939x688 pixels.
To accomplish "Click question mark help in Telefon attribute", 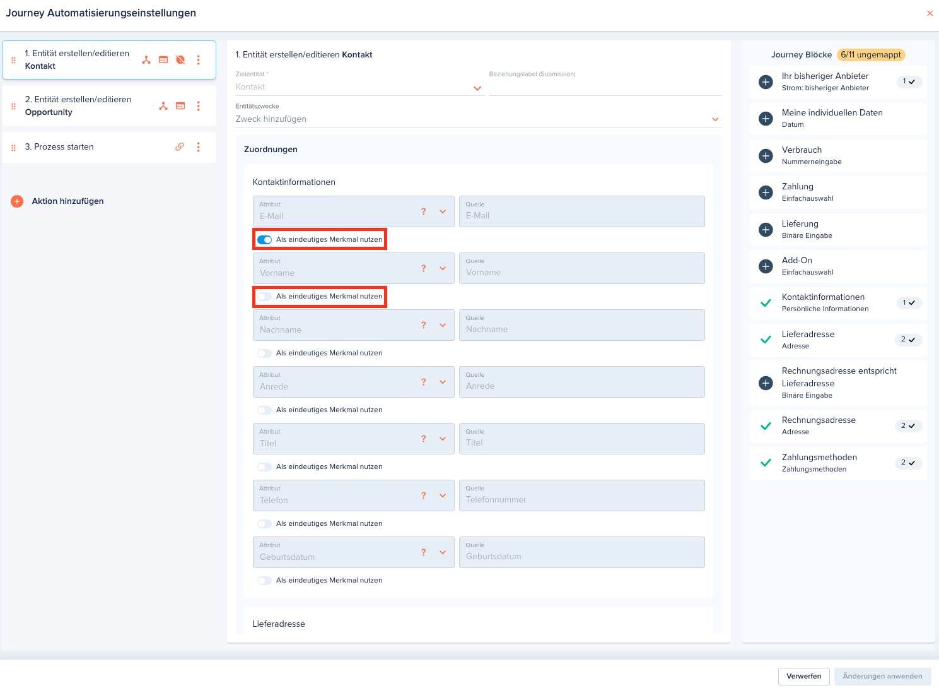I will pos(424,495).
